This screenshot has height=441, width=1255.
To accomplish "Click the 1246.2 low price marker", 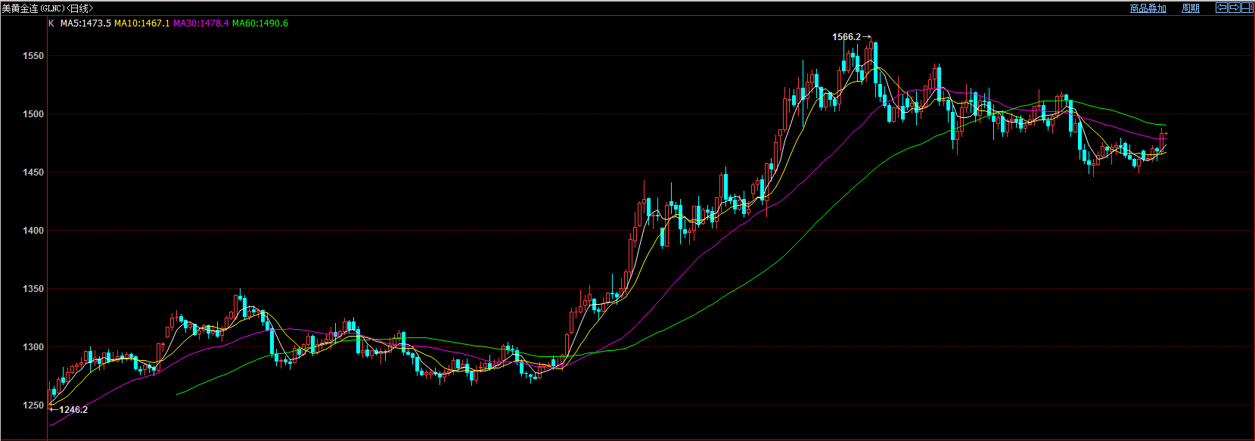I will click(73, 410).
